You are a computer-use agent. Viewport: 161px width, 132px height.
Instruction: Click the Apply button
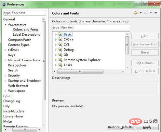tap(147, 127)
